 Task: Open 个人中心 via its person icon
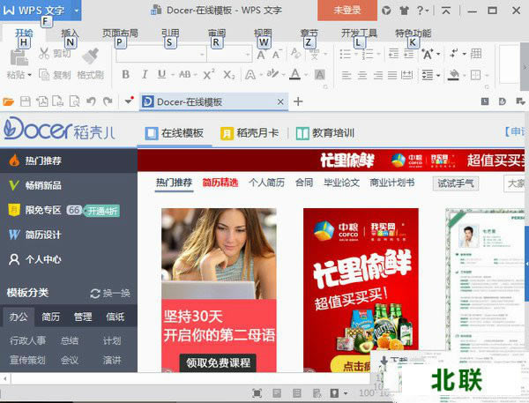pyautogui.click(x=13, y=260)
